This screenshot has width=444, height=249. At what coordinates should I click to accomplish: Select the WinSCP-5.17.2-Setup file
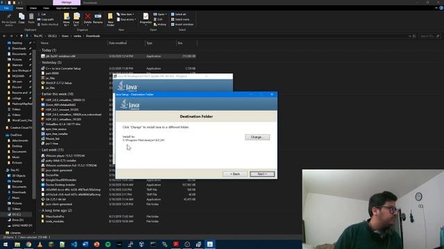pyautogui.click(x=58, y=83)
